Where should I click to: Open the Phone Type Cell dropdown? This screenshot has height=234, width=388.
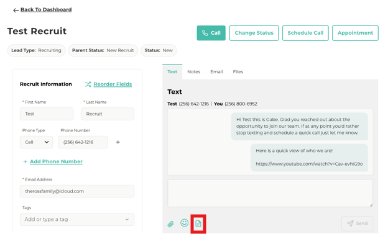pos(36,142)
